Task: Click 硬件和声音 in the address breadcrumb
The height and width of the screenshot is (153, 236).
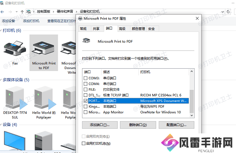Action: coord(65,11)
